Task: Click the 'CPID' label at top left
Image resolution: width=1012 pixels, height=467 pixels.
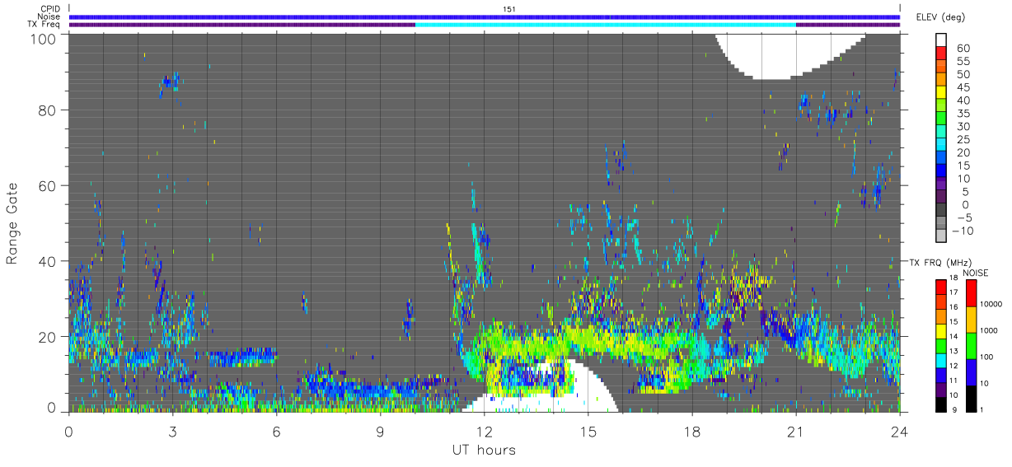Action: [x=49, y=9]
